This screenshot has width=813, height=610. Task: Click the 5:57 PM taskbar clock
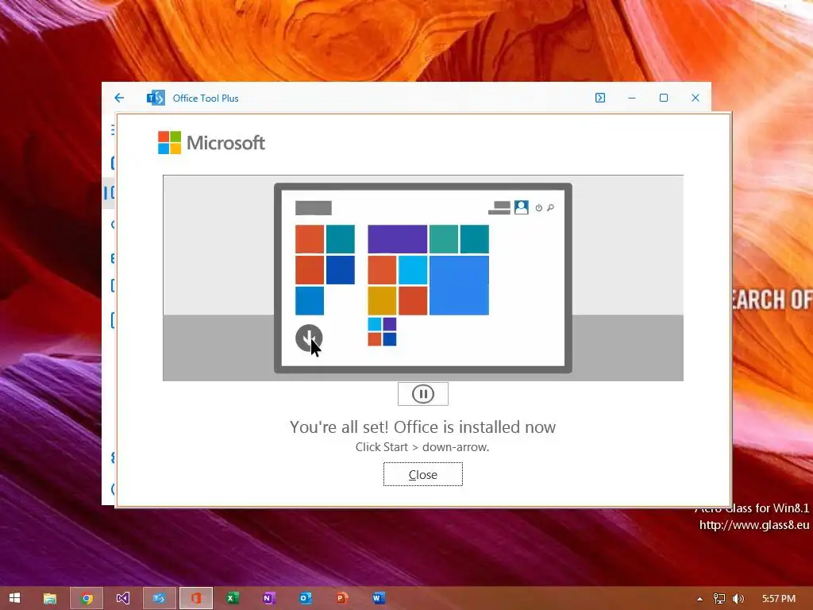(x=779, y=599)
